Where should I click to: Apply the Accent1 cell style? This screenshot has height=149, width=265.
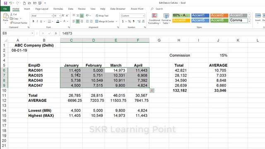(200, 15)
